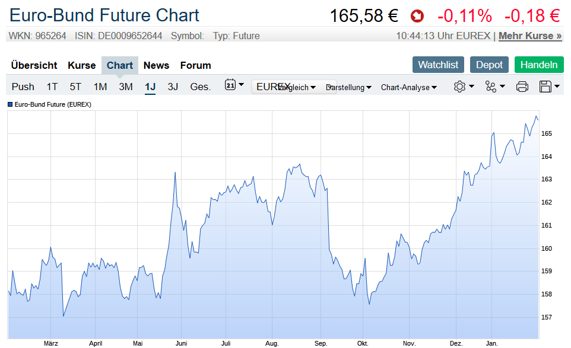Click the chart peak near June
This screenshot has height=348, width=571.
point(175,173)
